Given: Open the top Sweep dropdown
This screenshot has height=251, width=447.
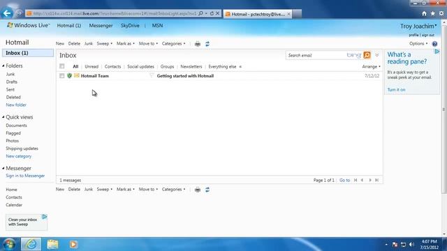Looking at the screenshot, I should coord(104,43).
